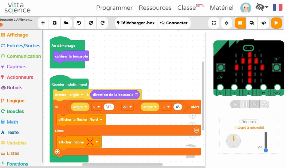Switch to the code view icon
This screenshot has width=286, height=168.
[263, 23]
